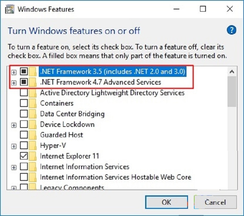The height and width of the screenshot is (216, 244).
Task: Click the folder icon beside Hyper-V
Action: coord(32,146)
